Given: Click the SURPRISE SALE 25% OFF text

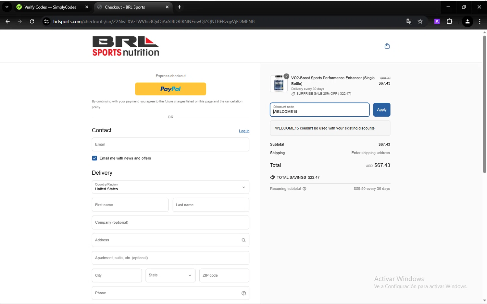Looking at the screenshot, I should [x=324, y=94].
